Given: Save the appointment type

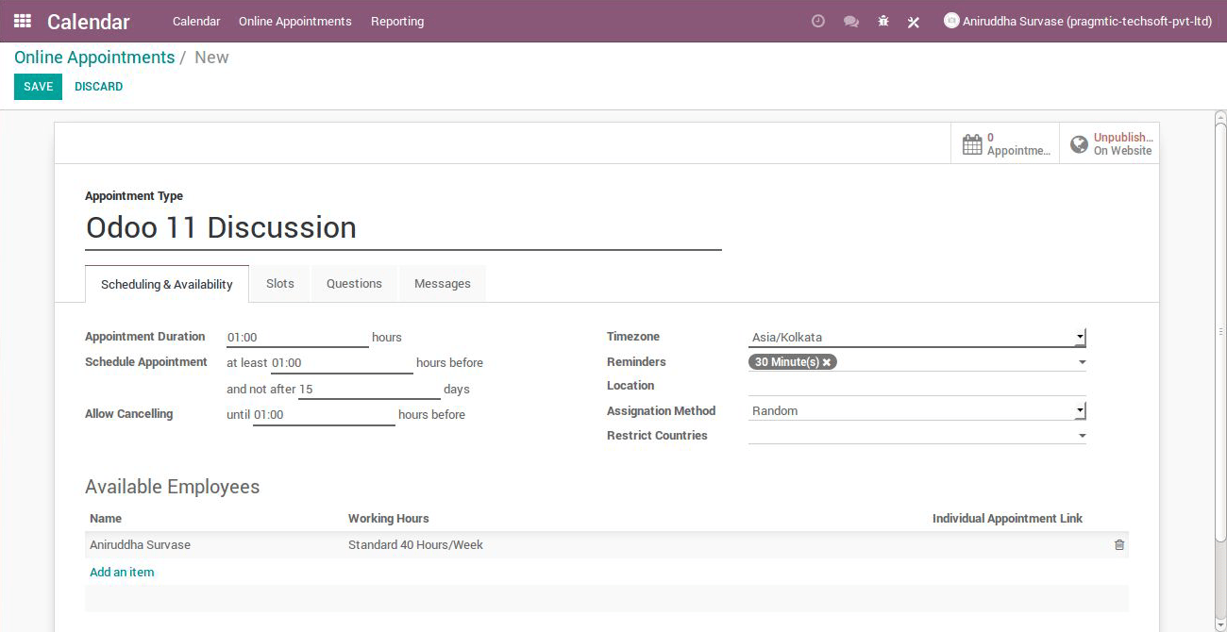Looking at the screenshot, I should tap(39, 87).
